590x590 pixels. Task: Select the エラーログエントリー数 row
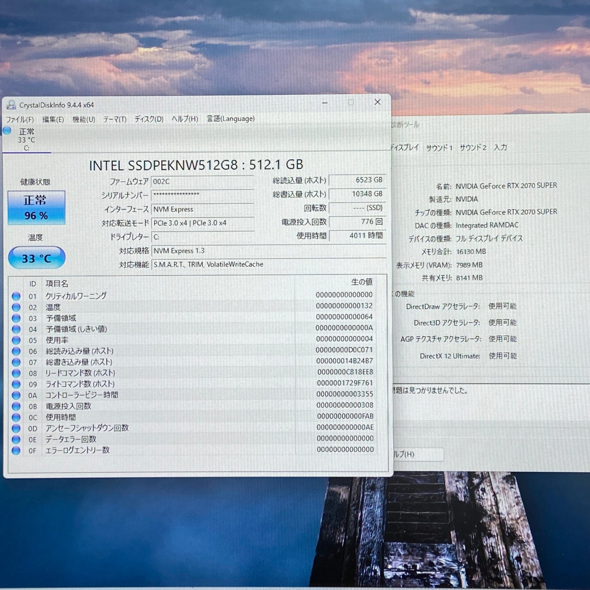coord(192,450)
